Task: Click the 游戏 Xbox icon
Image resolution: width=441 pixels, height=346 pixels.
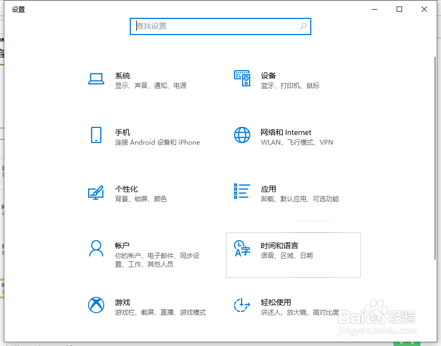Action: (96, 306)
